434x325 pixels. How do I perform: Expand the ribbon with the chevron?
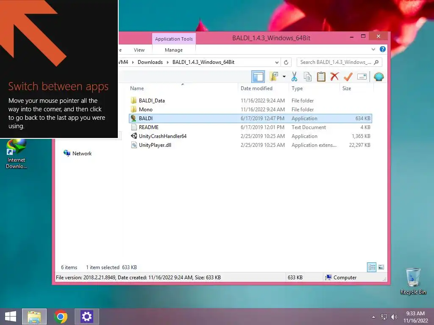click(x=373, y=50)
